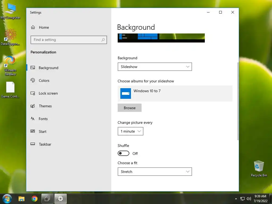
Task: Close the Settings window
Action: click(233, 12)
